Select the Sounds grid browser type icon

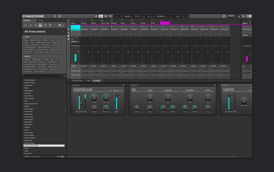36,25
